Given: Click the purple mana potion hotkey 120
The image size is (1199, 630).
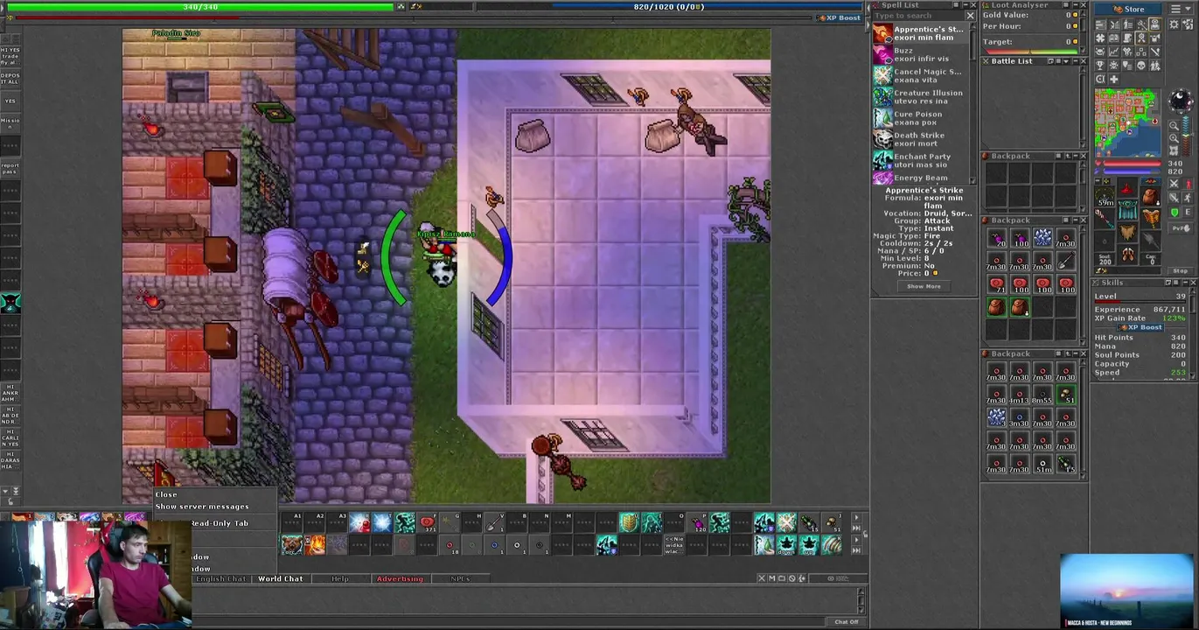Looking at the screenshot, I should [698, 522].
